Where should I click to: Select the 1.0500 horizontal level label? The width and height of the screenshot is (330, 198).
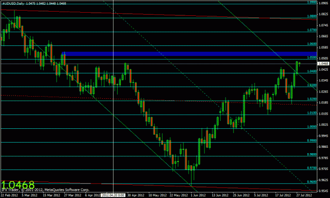point(312,57)
